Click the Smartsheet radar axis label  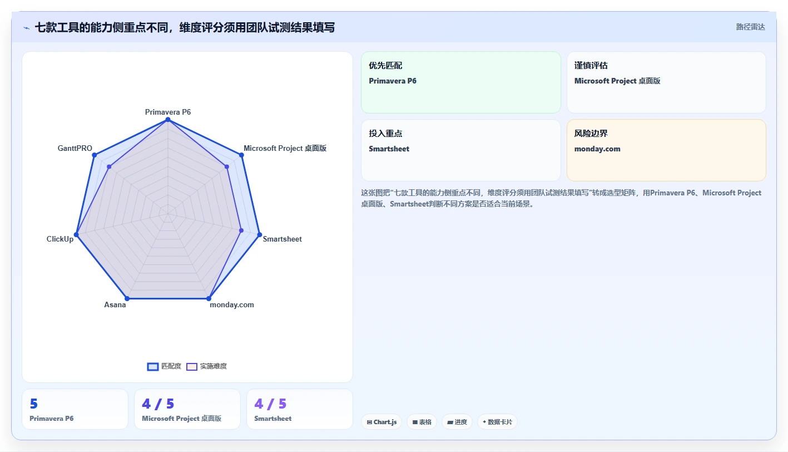coord(283,239)
